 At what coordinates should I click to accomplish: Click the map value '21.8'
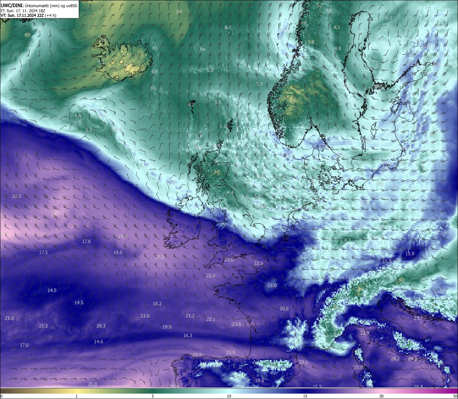click(x=9, y=318)
